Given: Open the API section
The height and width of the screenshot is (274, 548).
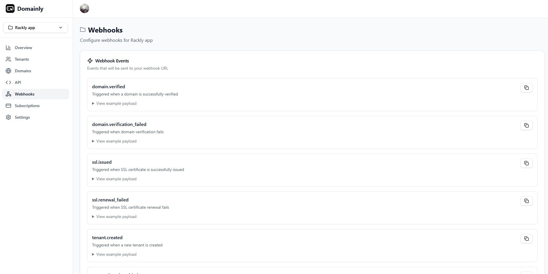Looking at the screenshot, I should click(35, 82).
